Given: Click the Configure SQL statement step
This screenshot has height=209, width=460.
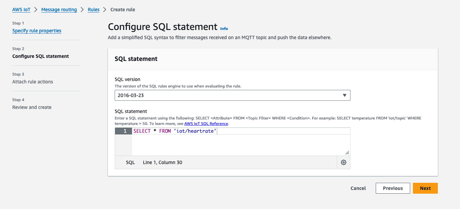Looking at the screenshot, I should point(41,56).
